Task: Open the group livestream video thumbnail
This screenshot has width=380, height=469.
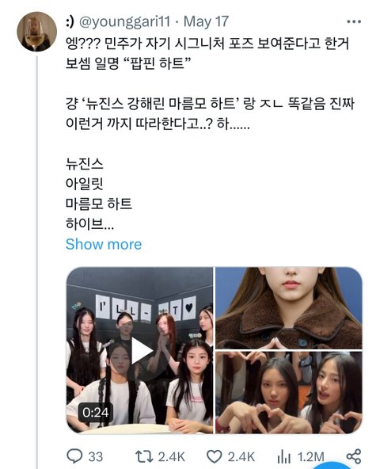Action: (139, 350)
